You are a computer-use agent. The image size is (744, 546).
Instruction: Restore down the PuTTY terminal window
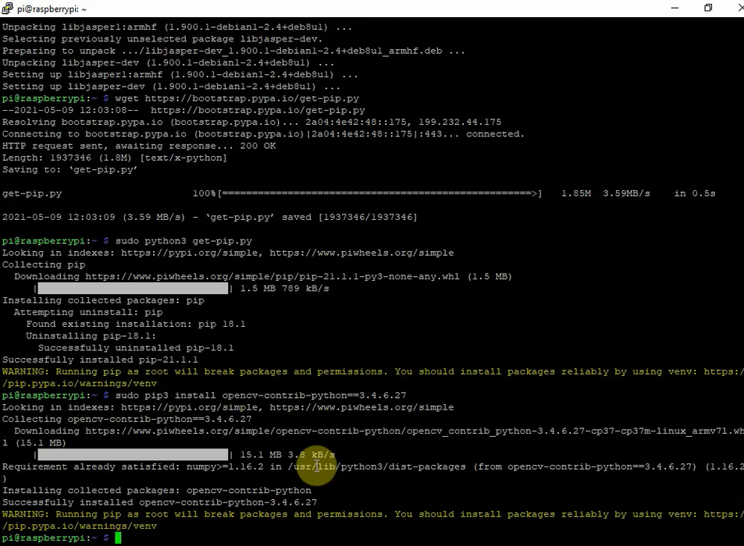[708, 8]
